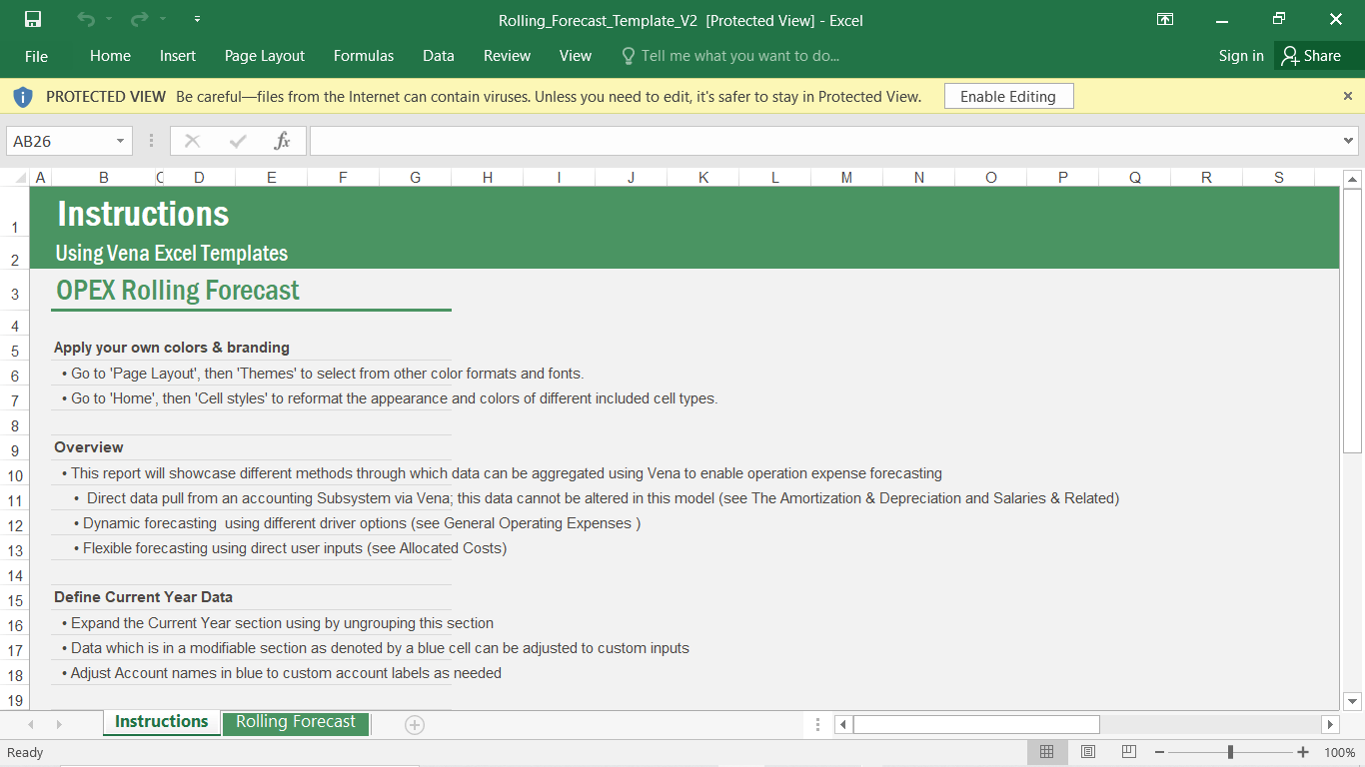Click the 100% zoom level label
The height and width of the screenshot is (767, 1365).
pos(1339,752)
